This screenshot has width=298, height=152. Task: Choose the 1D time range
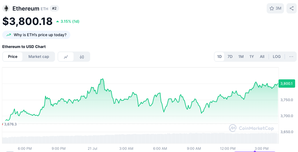tap(219, 57)
